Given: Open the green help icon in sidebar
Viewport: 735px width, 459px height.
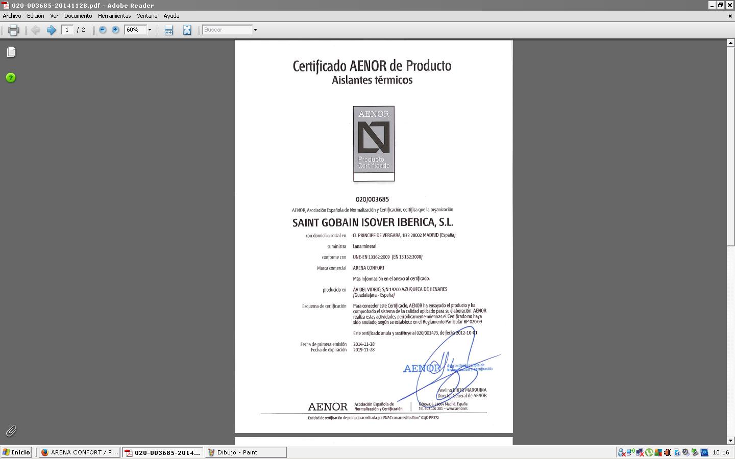Looking at the screenshot, I should tap(11, 78).
